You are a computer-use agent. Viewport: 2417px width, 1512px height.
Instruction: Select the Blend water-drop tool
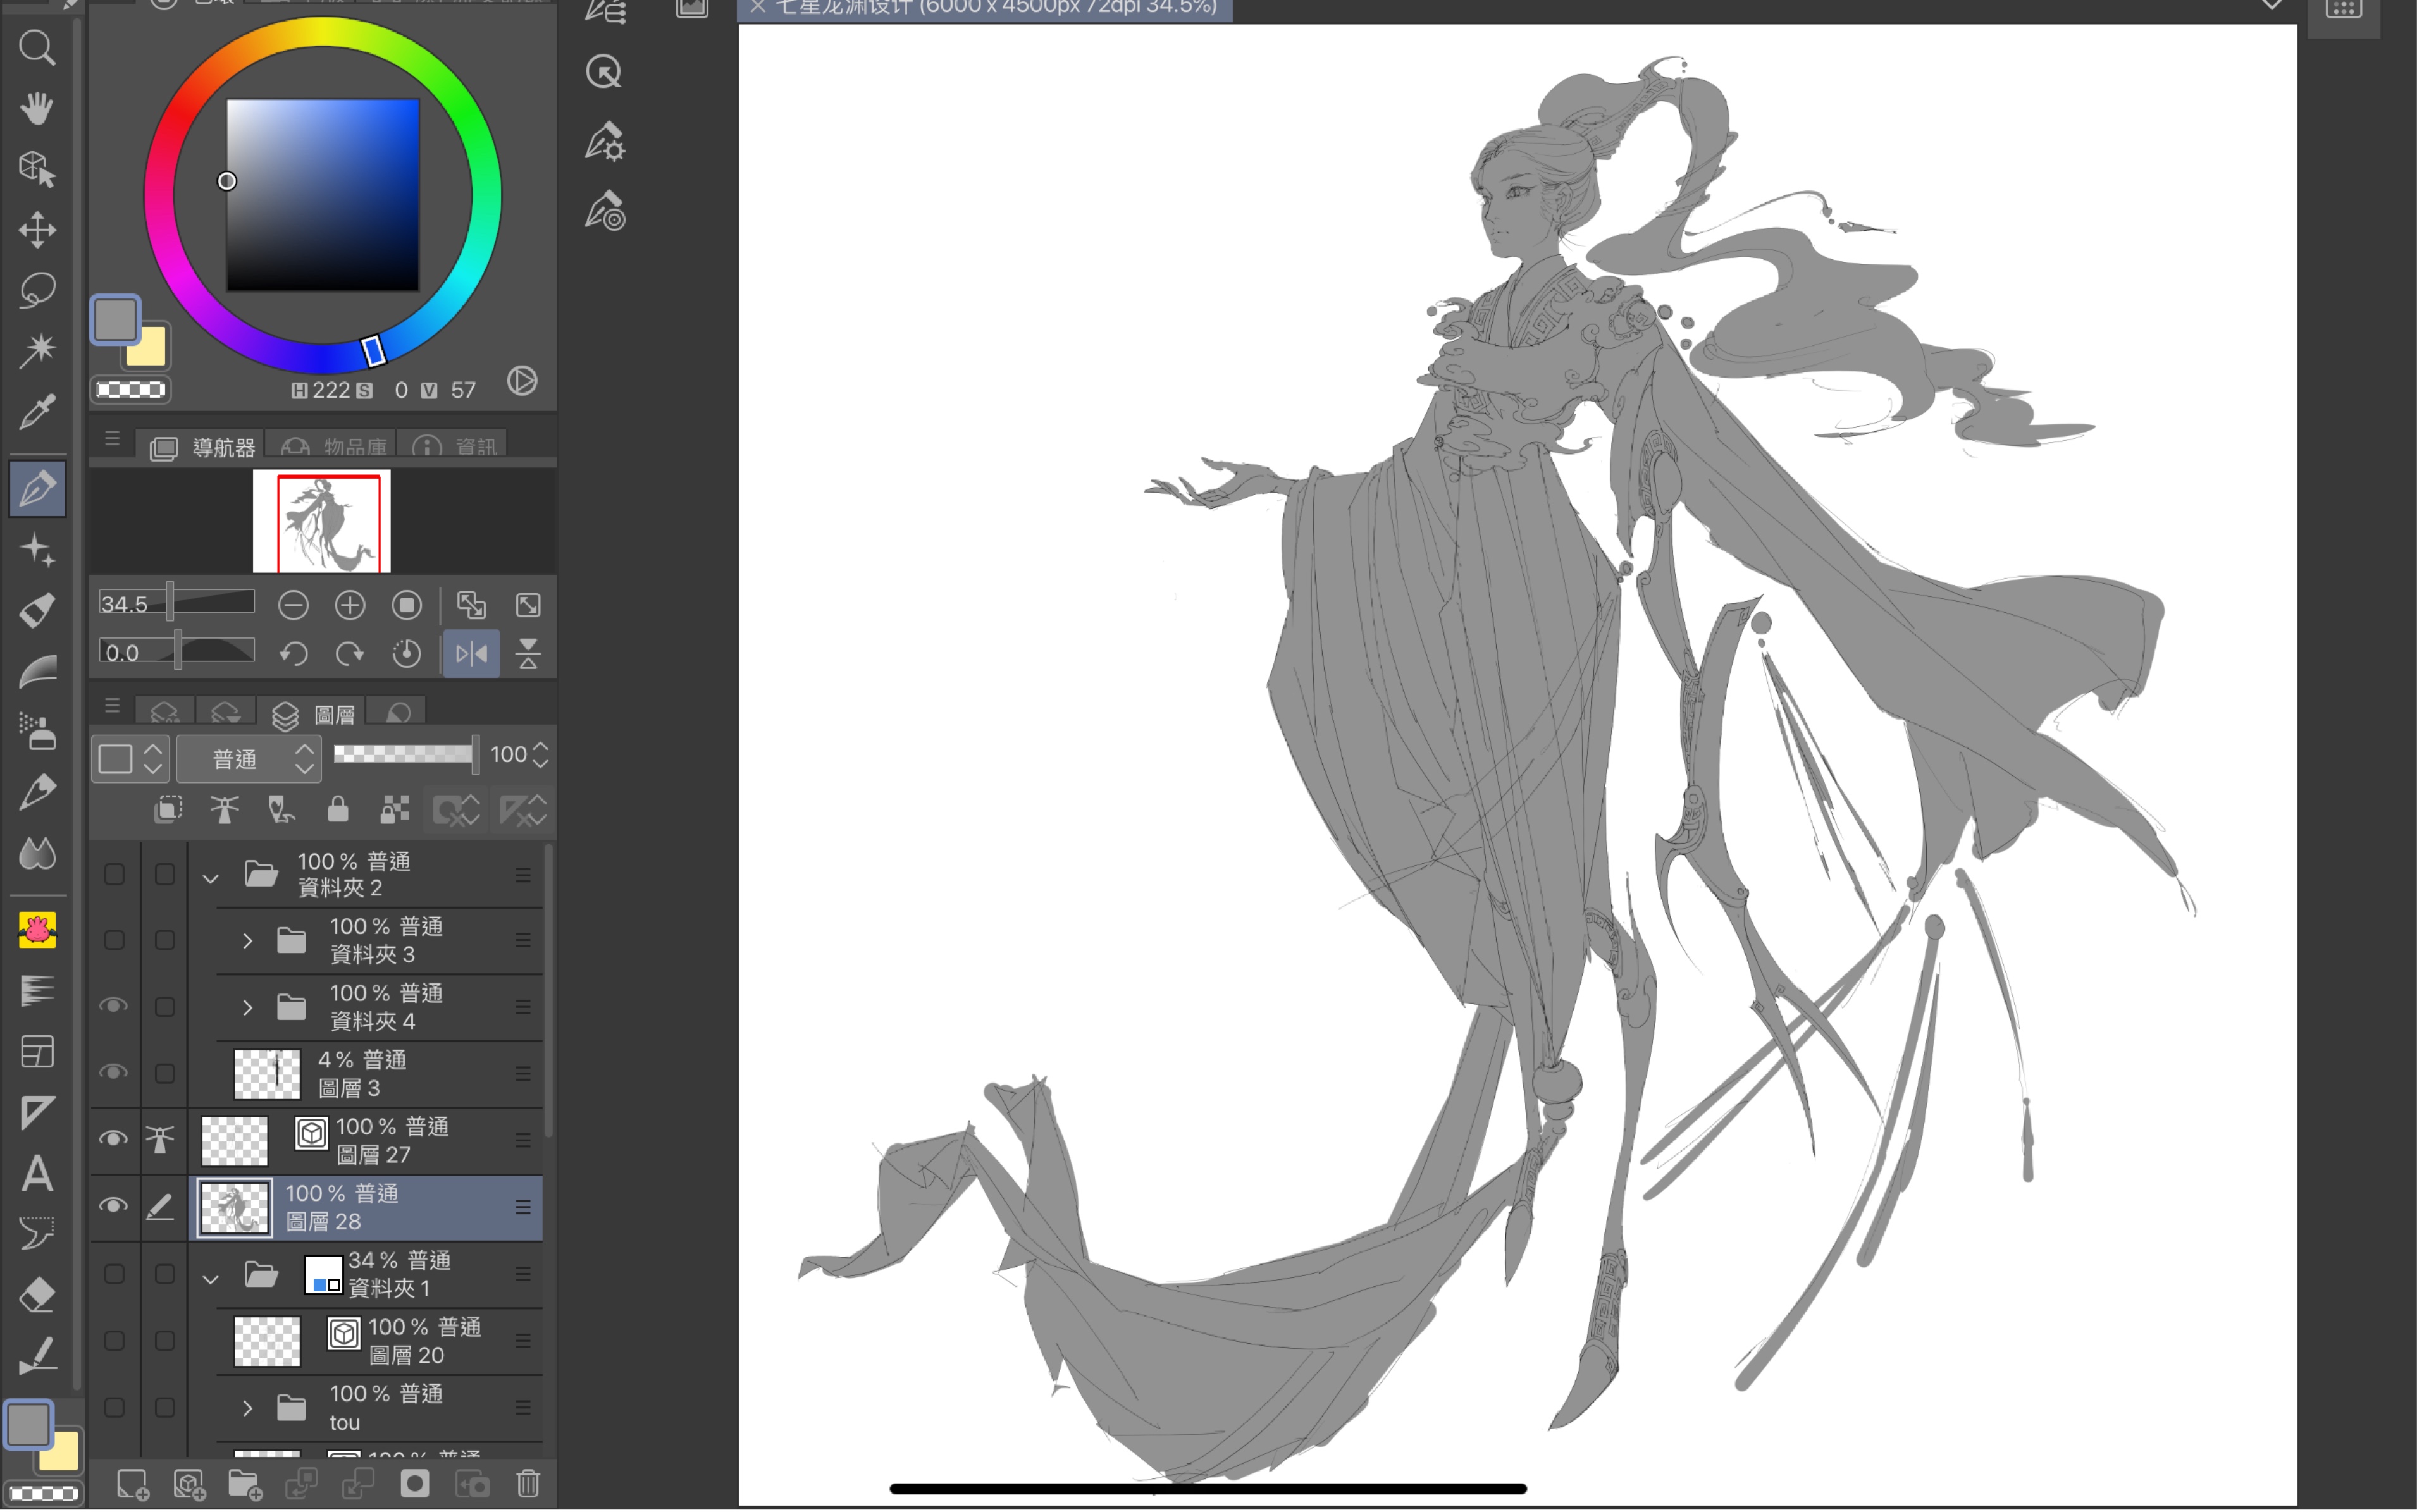click(x=37, y=853)
